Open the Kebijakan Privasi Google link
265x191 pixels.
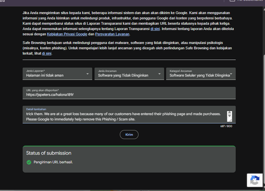pyautogui.click(x=67, y=34)
